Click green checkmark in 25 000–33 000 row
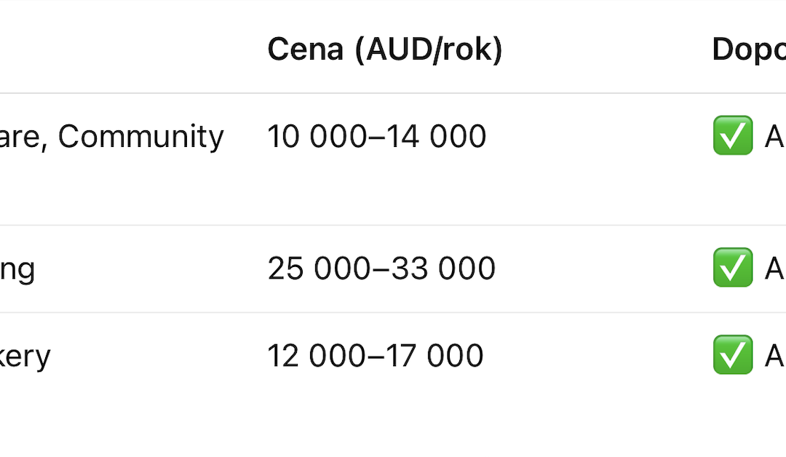Viewport: 786px width, 457px height. coord(732,268)
